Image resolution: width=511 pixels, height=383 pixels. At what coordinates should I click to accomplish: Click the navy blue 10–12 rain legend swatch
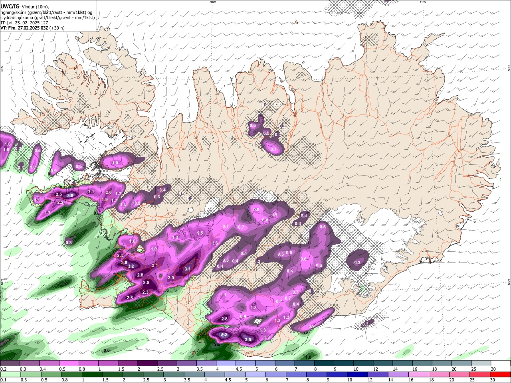pos(357,374)
